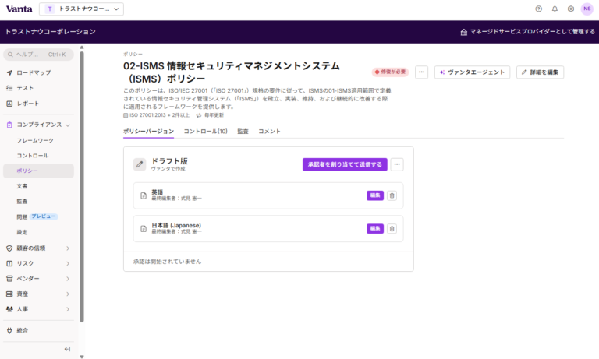Open the help question mark icon
The height and width of the screenshot is (359, 599).
(538, 9)
